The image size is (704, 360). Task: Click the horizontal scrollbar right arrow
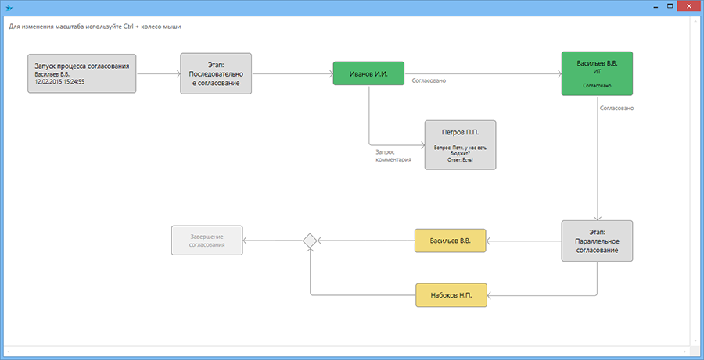point(683,350)
